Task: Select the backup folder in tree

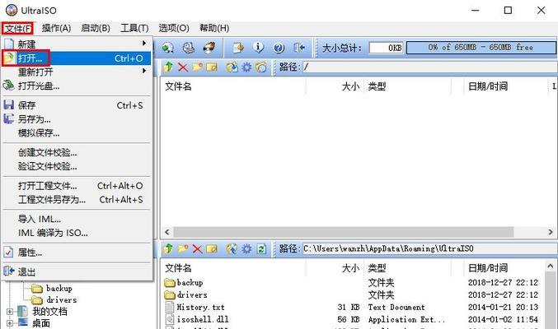Action: (x=59, y=288)
